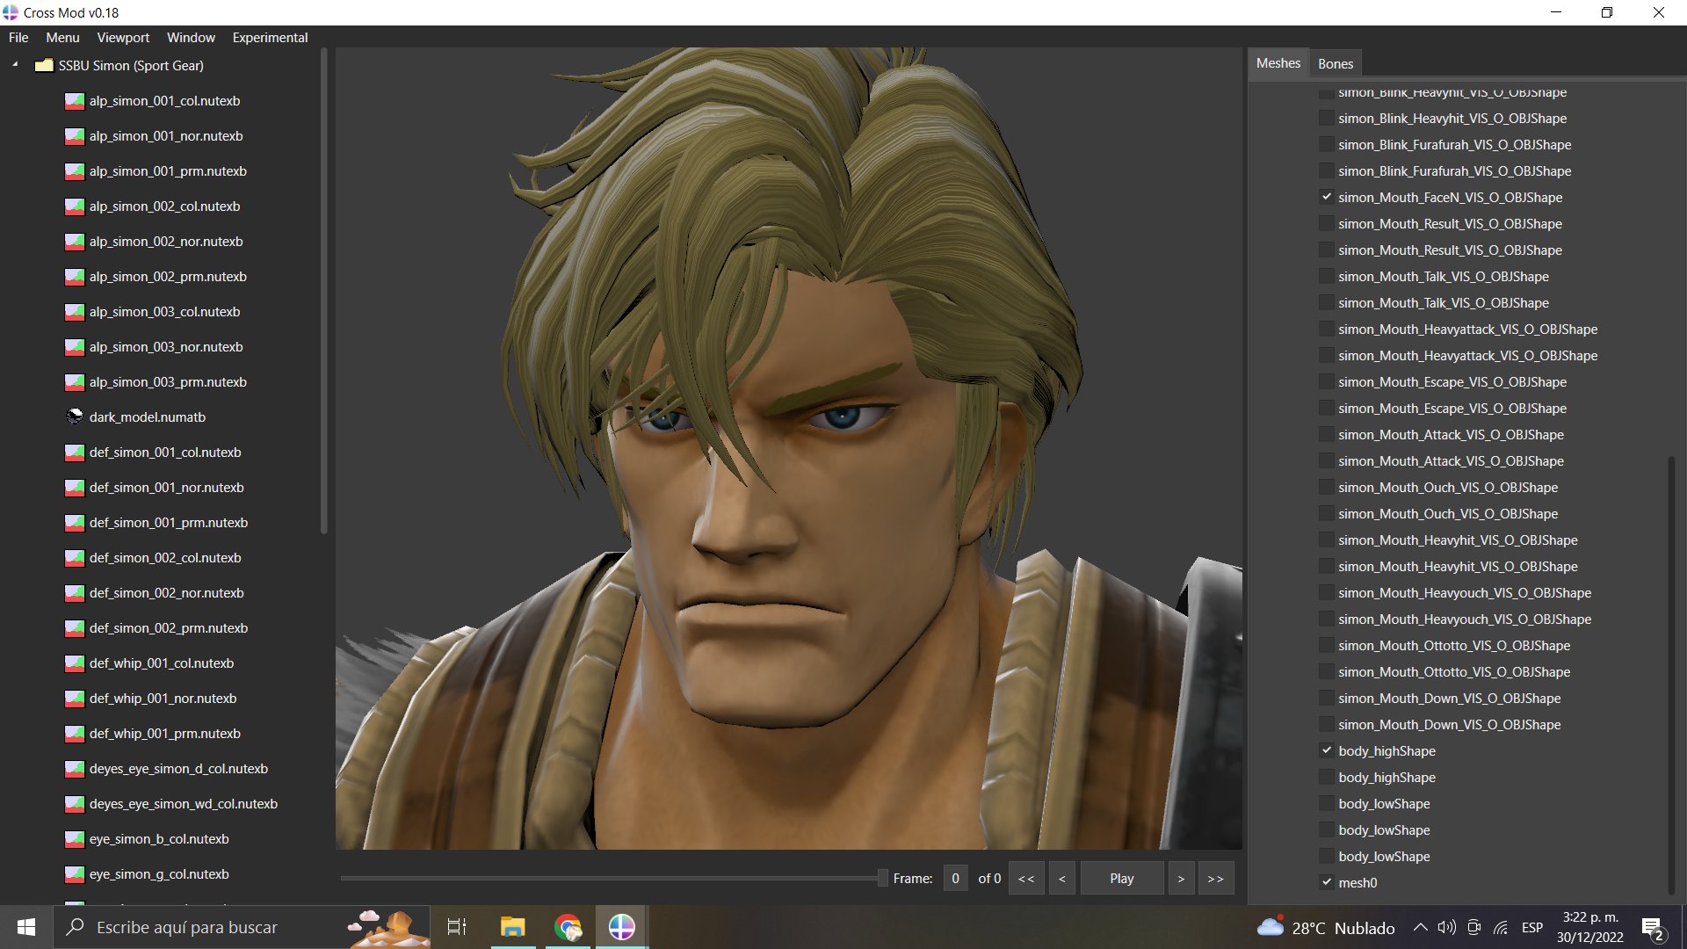Click texture icon of alp_simon_001_nor.nutexb

pyautogui.click(x=75, y=136)
